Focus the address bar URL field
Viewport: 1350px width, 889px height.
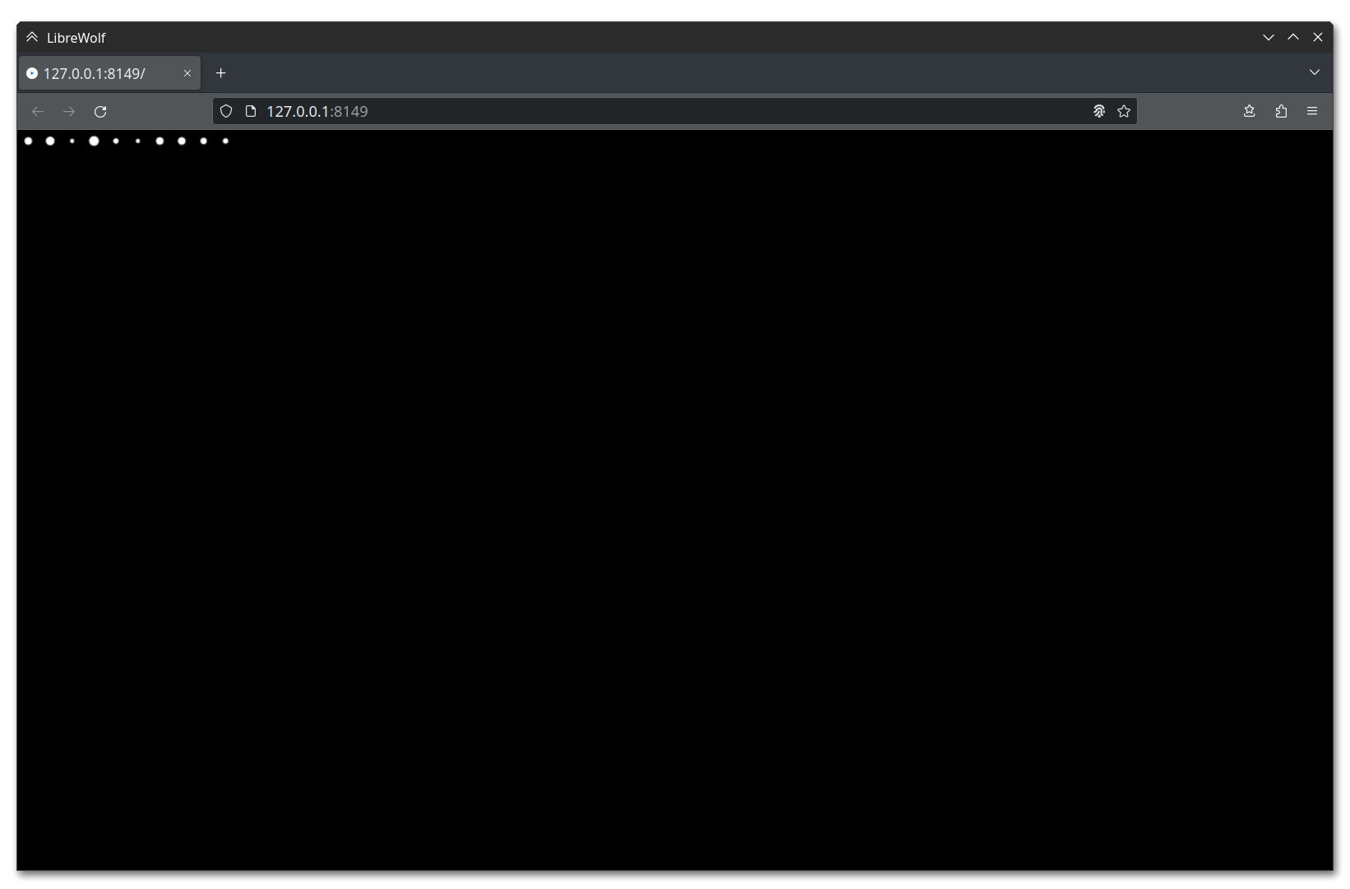658,112
